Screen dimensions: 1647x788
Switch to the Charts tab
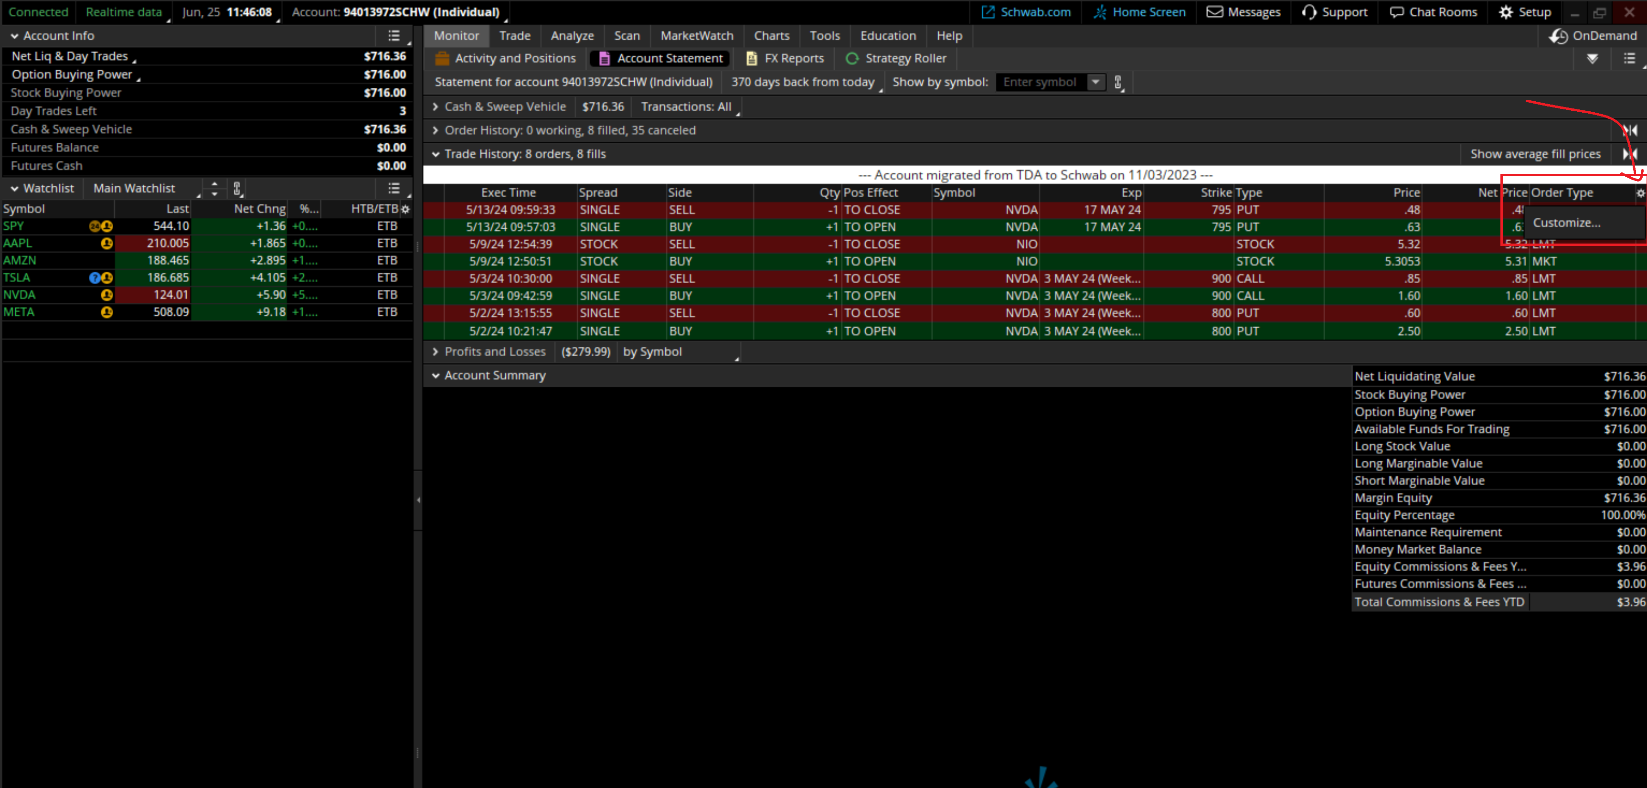click(771, 36)
